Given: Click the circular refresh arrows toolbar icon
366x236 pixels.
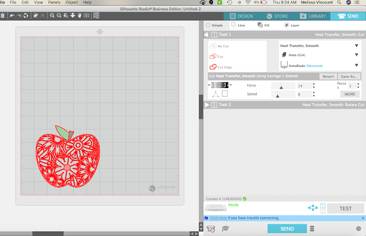Looking at the screenshot, I should 26,15.
